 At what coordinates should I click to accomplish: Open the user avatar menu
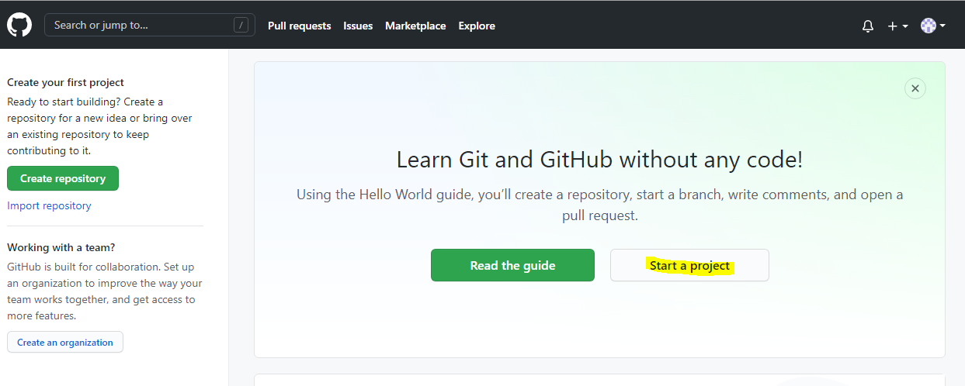click(x=932, y=26)
